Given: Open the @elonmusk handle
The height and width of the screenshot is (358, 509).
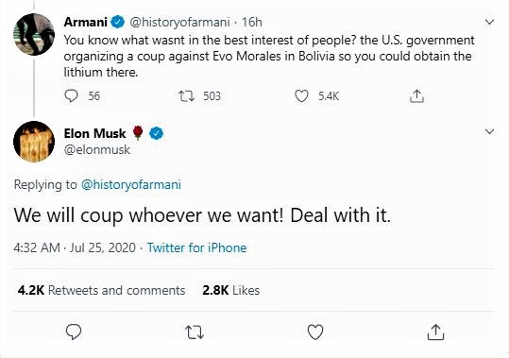Looking at the screenshot, I should click(x=97, y=149).
